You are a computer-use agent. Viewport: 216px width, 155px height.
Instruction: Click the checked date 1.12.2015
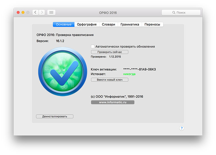pyautogui.click(x=115, y=57)
